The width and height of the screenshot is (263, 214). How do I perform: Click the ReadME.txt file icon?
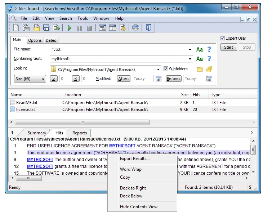tap(13, 102)
